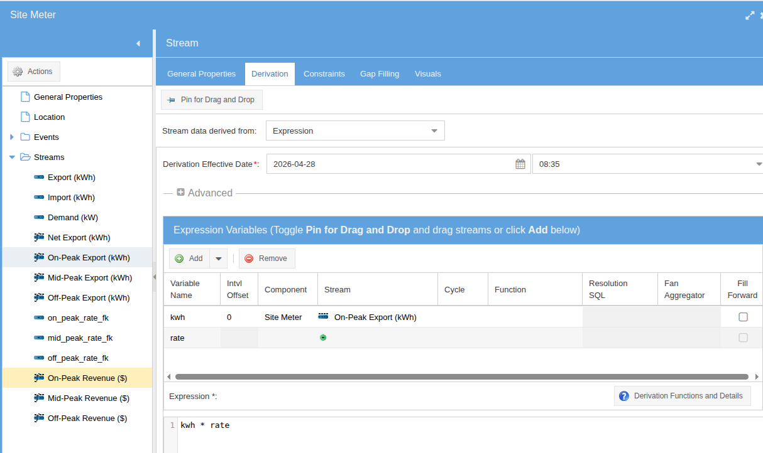763x453 pixels.
Task: Click the Off-Peak Revenue ($) stream icon
Action: coord(39,418)
